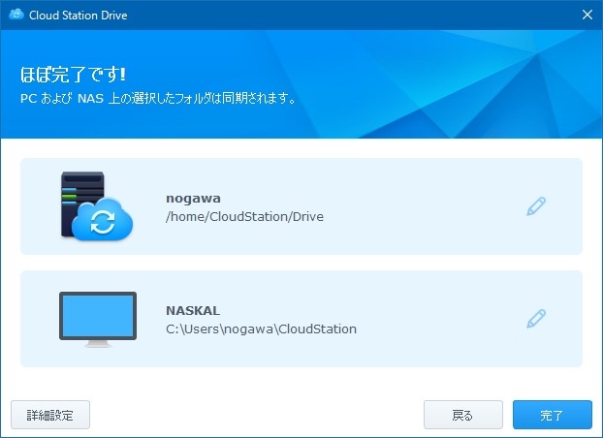
Task: Open 詳細設定 advanced settings
Action: (50, 415)
